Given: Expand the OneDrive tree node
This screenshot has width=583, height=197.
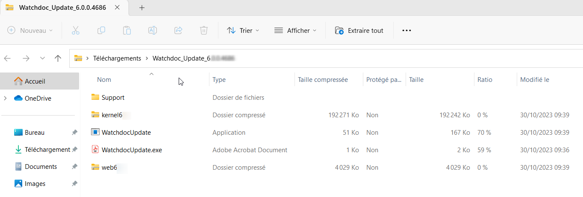Looking at the screenshot, I should (5, 98).
